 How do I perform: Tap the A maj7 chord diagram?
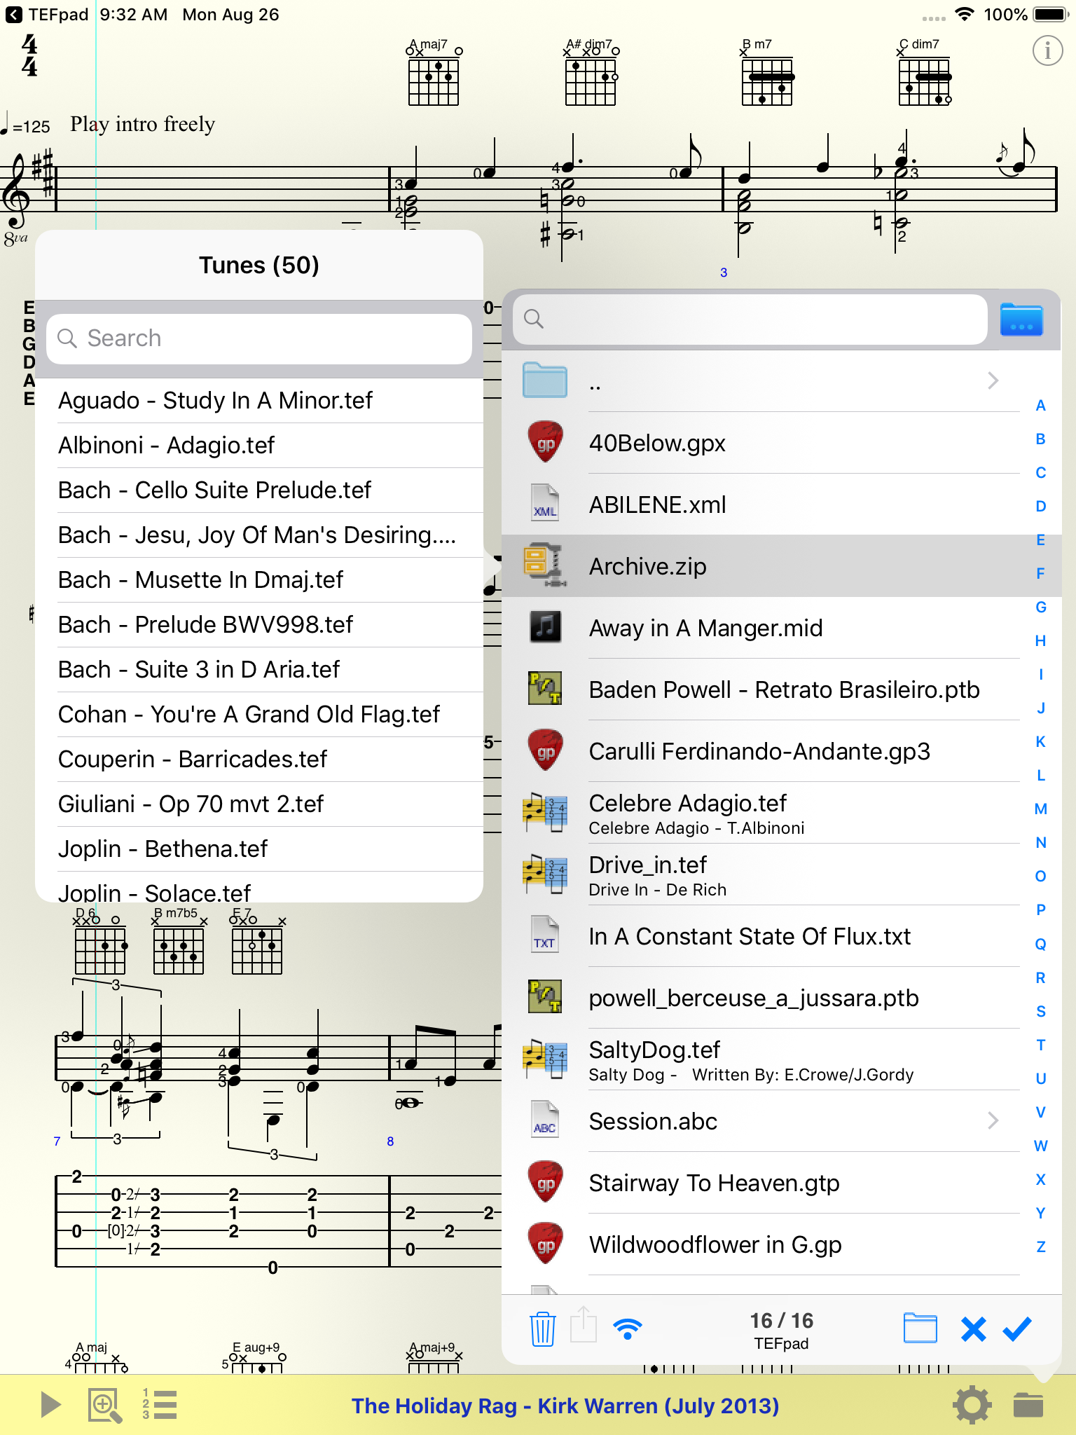pyautogui.click(x=434, y=73)
